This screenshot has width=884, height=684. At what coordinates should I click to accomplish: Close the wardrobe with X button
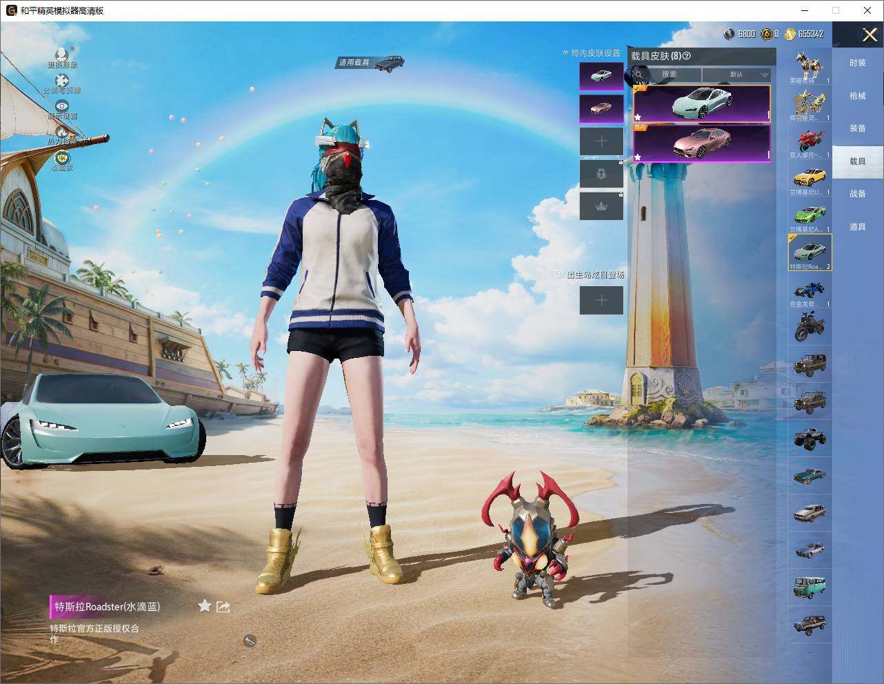point(870,34)
